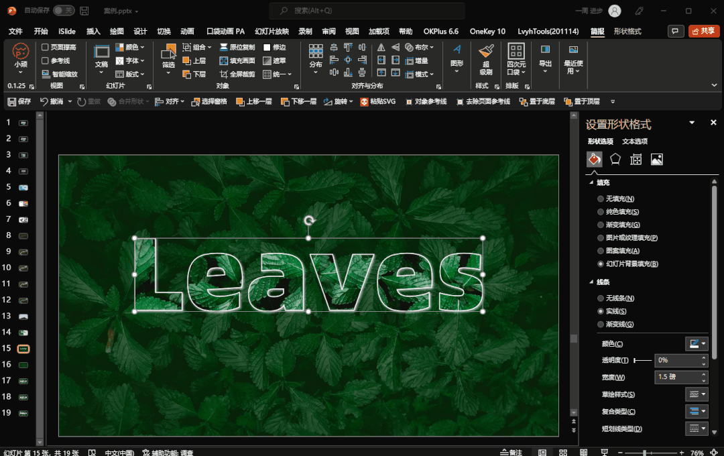Collapse the 填充 fill section
The width and height of the screenshot is (724, 456).
click(x=591, y=182)
